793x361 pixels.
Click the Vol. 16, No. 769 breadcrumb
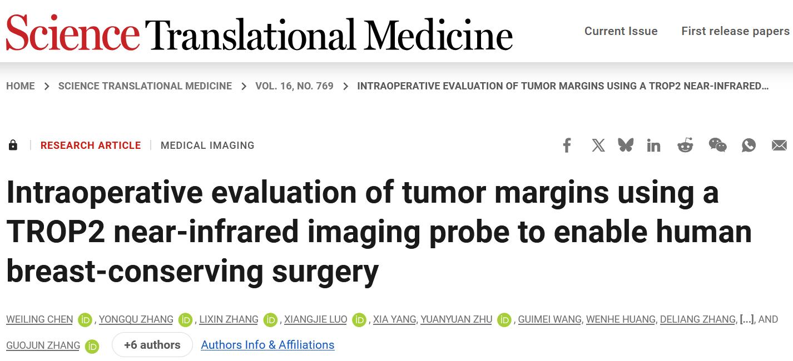pos(294,86)
